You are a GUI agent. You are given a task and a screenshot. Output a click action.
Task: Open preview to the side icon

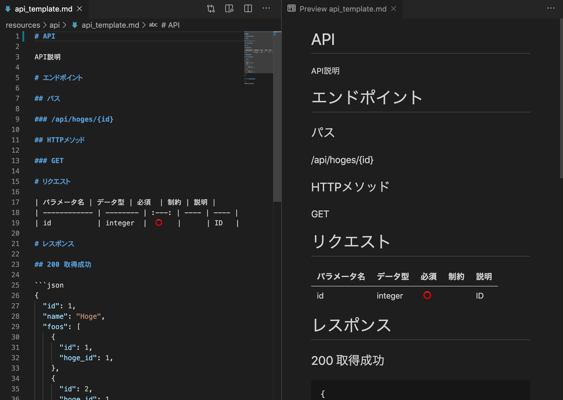[229, 9]
